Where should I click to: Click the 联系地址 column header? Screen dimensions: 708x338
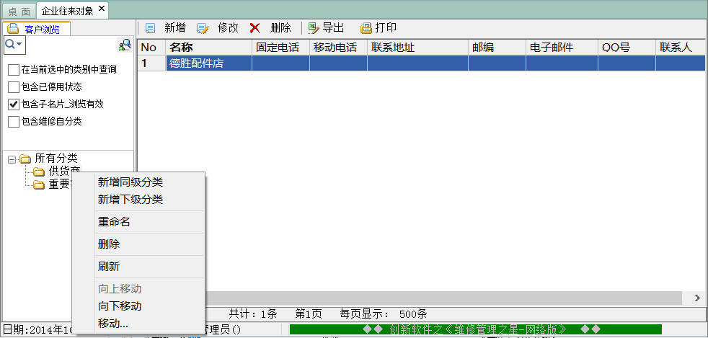pos(417,48)
